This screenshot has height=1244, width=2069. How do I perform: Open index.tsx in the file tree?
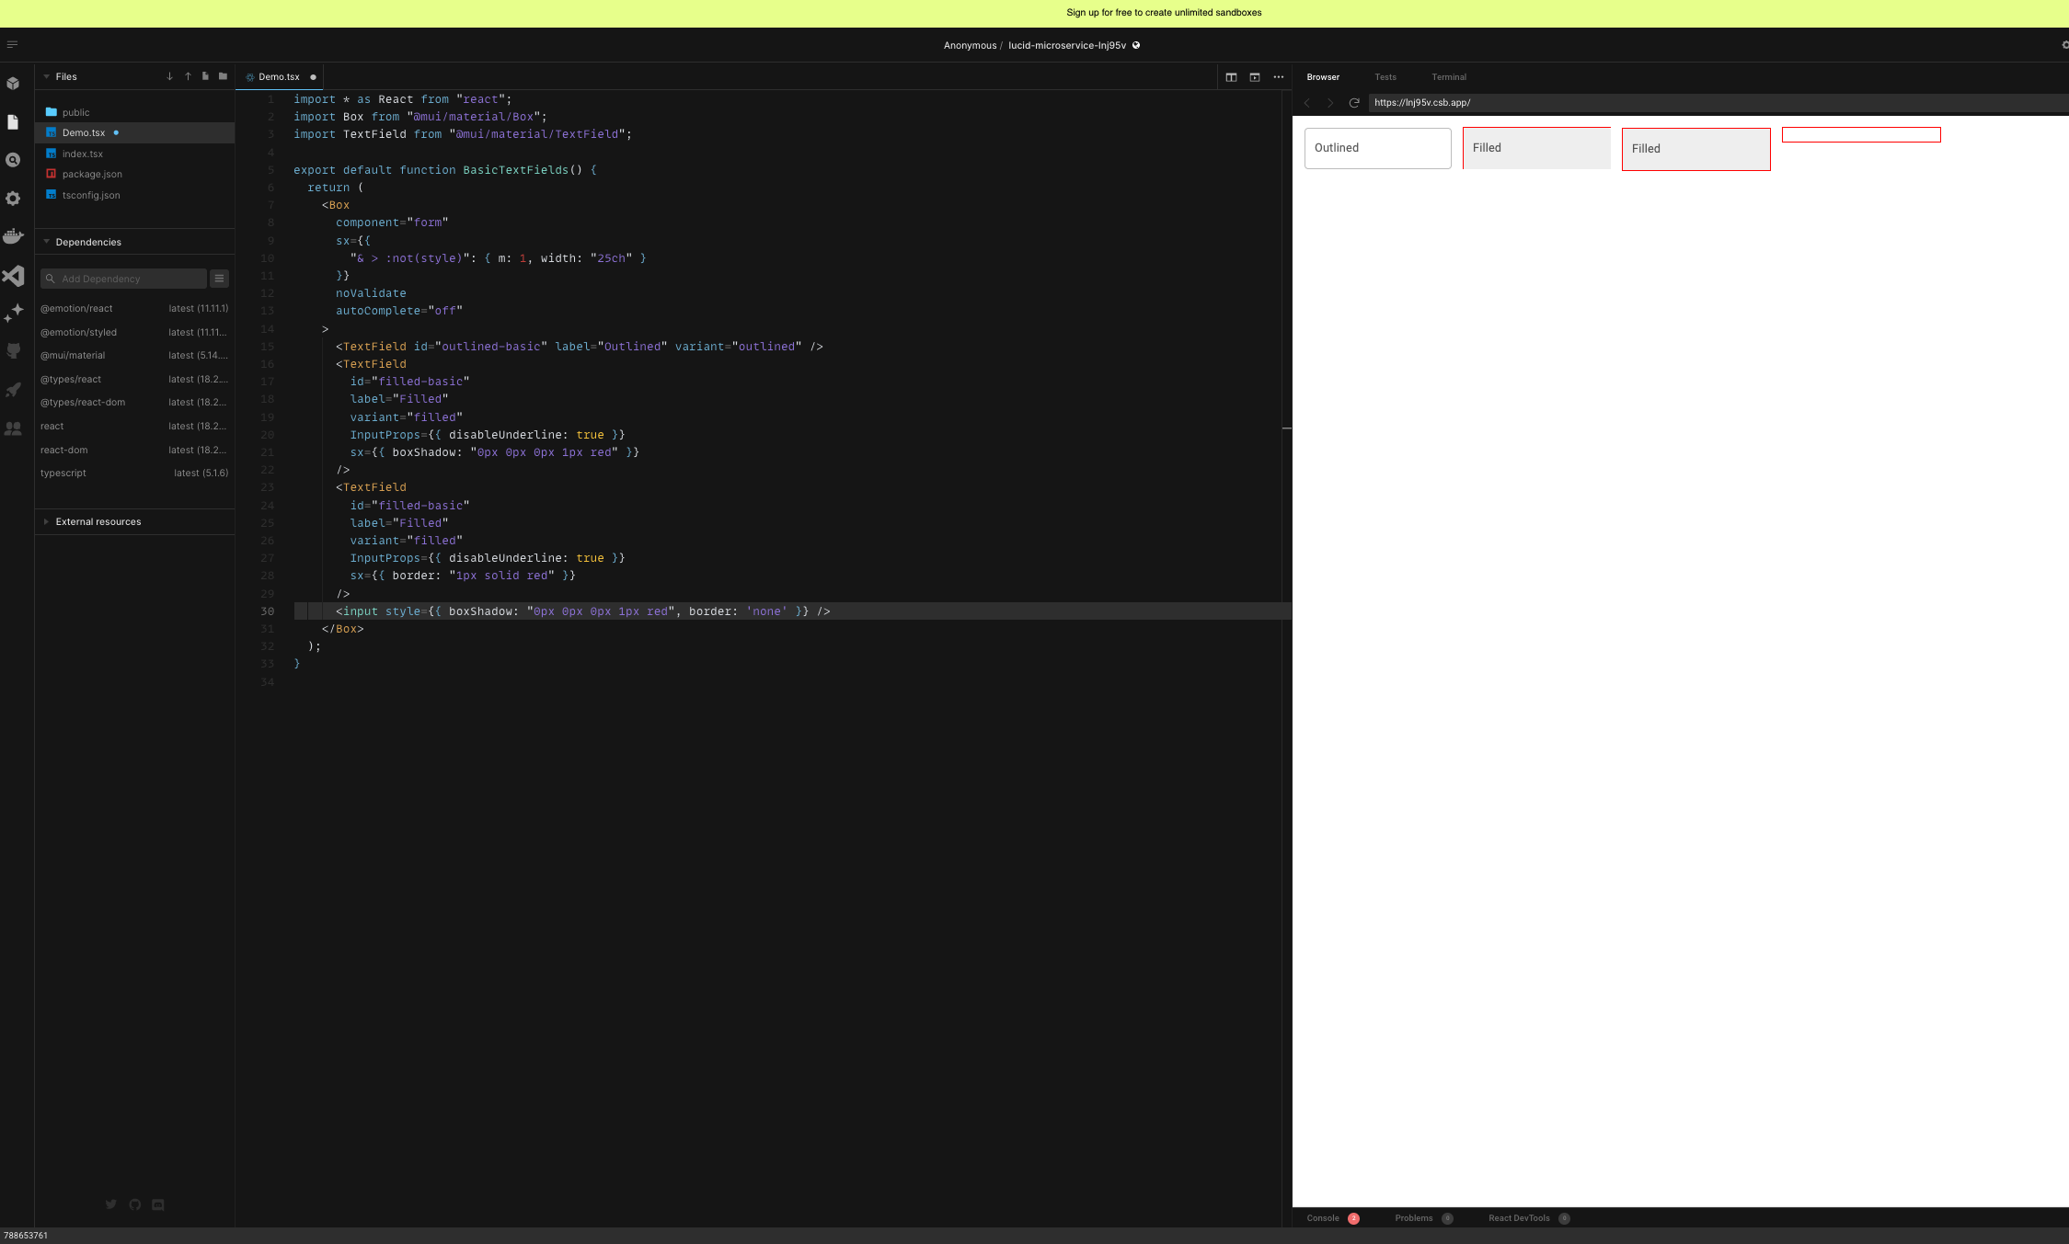click(83, 154)
